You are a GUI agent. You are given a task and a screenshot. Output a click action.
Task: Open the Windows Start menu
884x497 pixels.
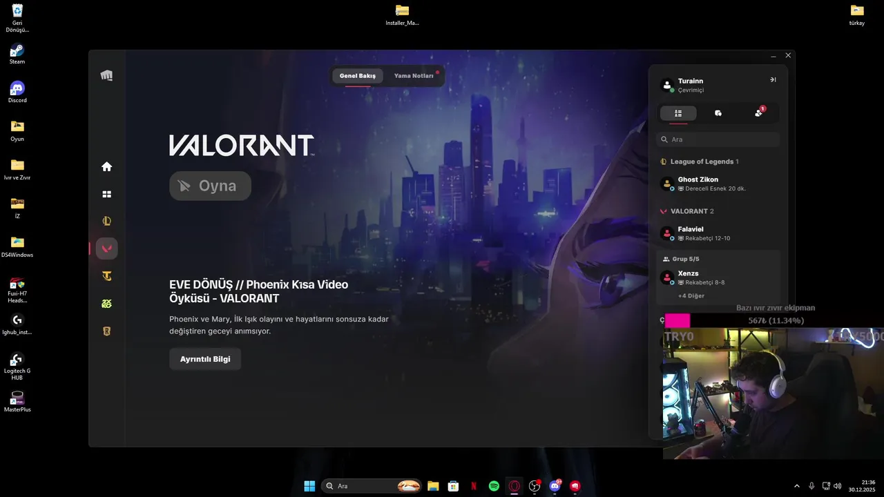(x=309, y=486)
